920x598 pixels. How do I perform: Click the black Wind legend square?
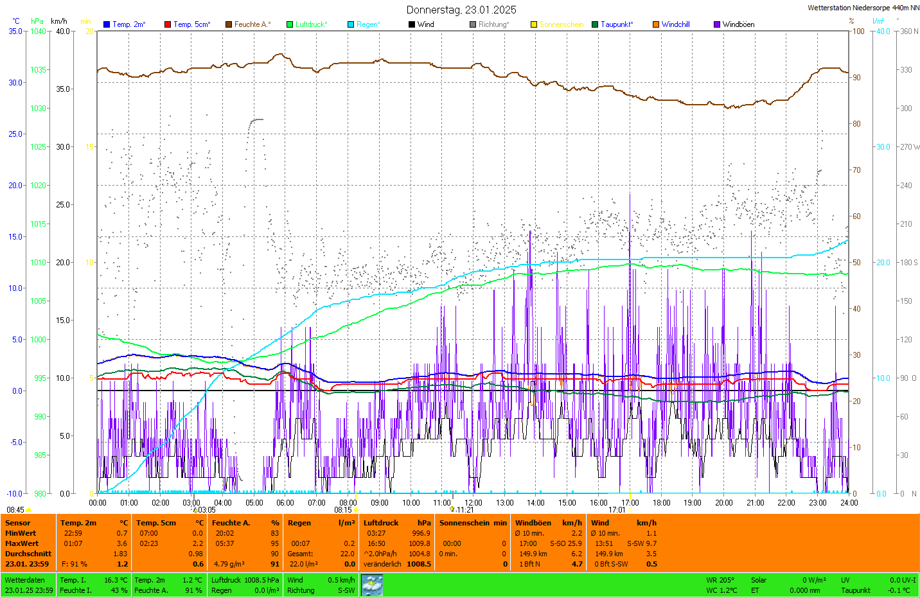coord(412,24)
